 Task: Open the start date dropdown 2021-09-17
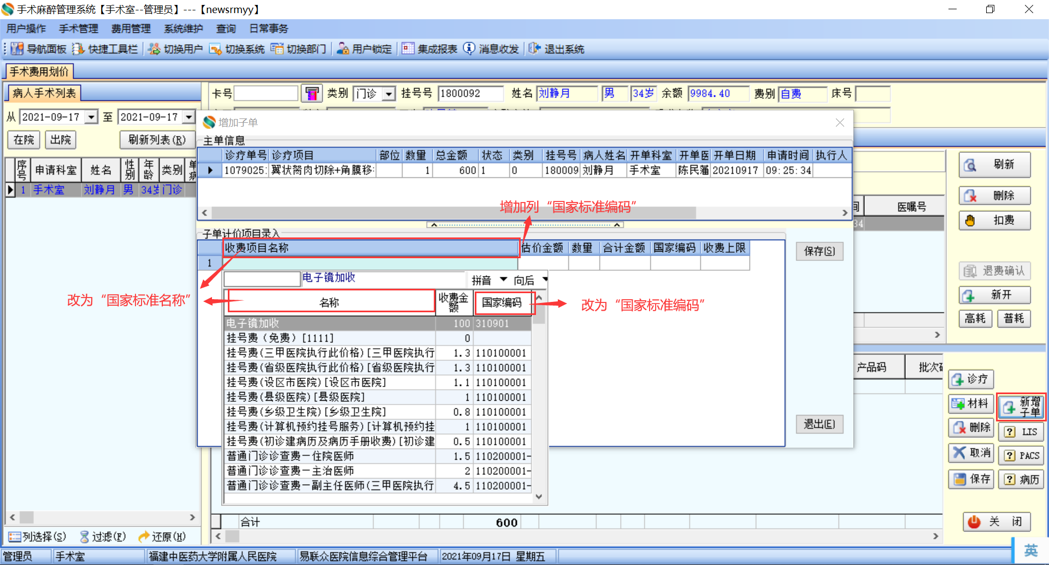pos(91,117)
